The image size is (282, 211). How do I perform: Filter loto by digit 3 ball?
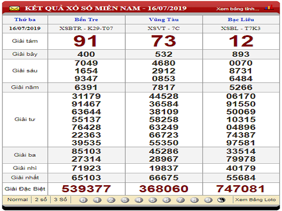point(125,200)
